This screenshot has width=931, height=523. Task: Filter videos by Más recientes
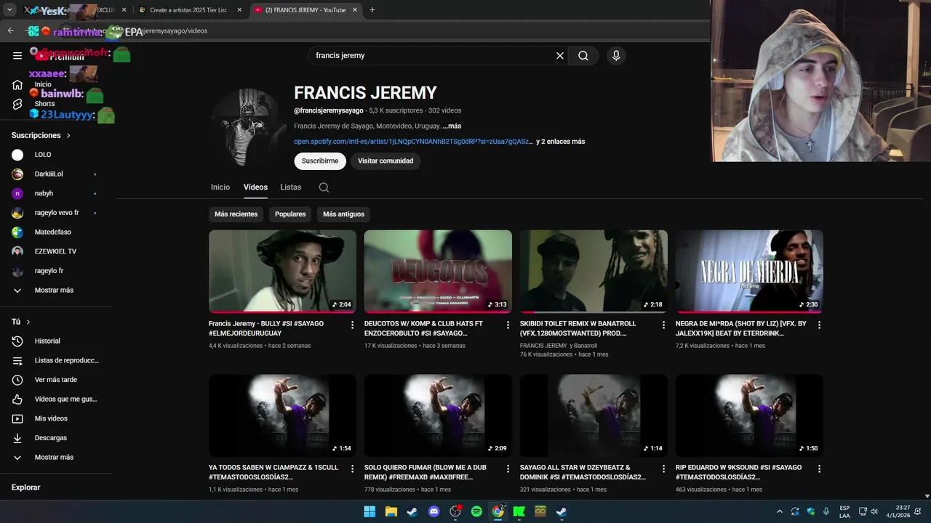coord(236,214)
